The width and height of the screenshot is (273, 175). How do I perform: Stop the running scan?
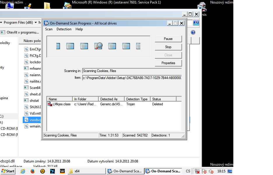[x=168, y=47]
